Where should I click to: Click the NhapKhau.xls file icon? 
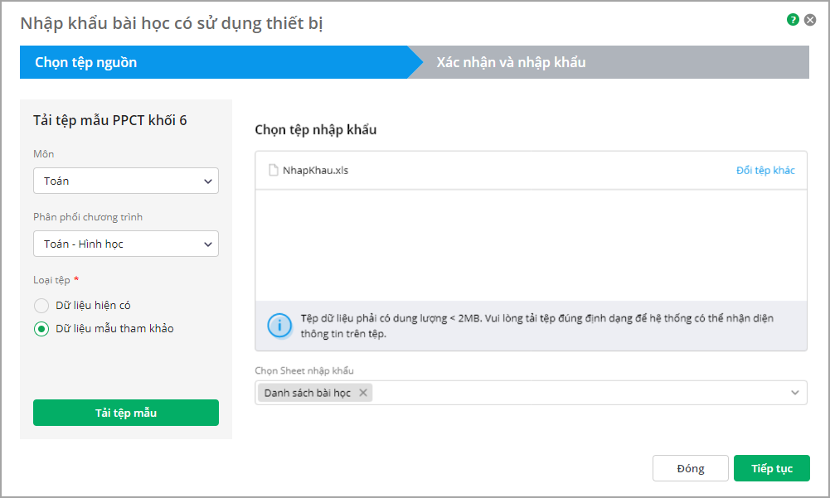tap(273, 171)
